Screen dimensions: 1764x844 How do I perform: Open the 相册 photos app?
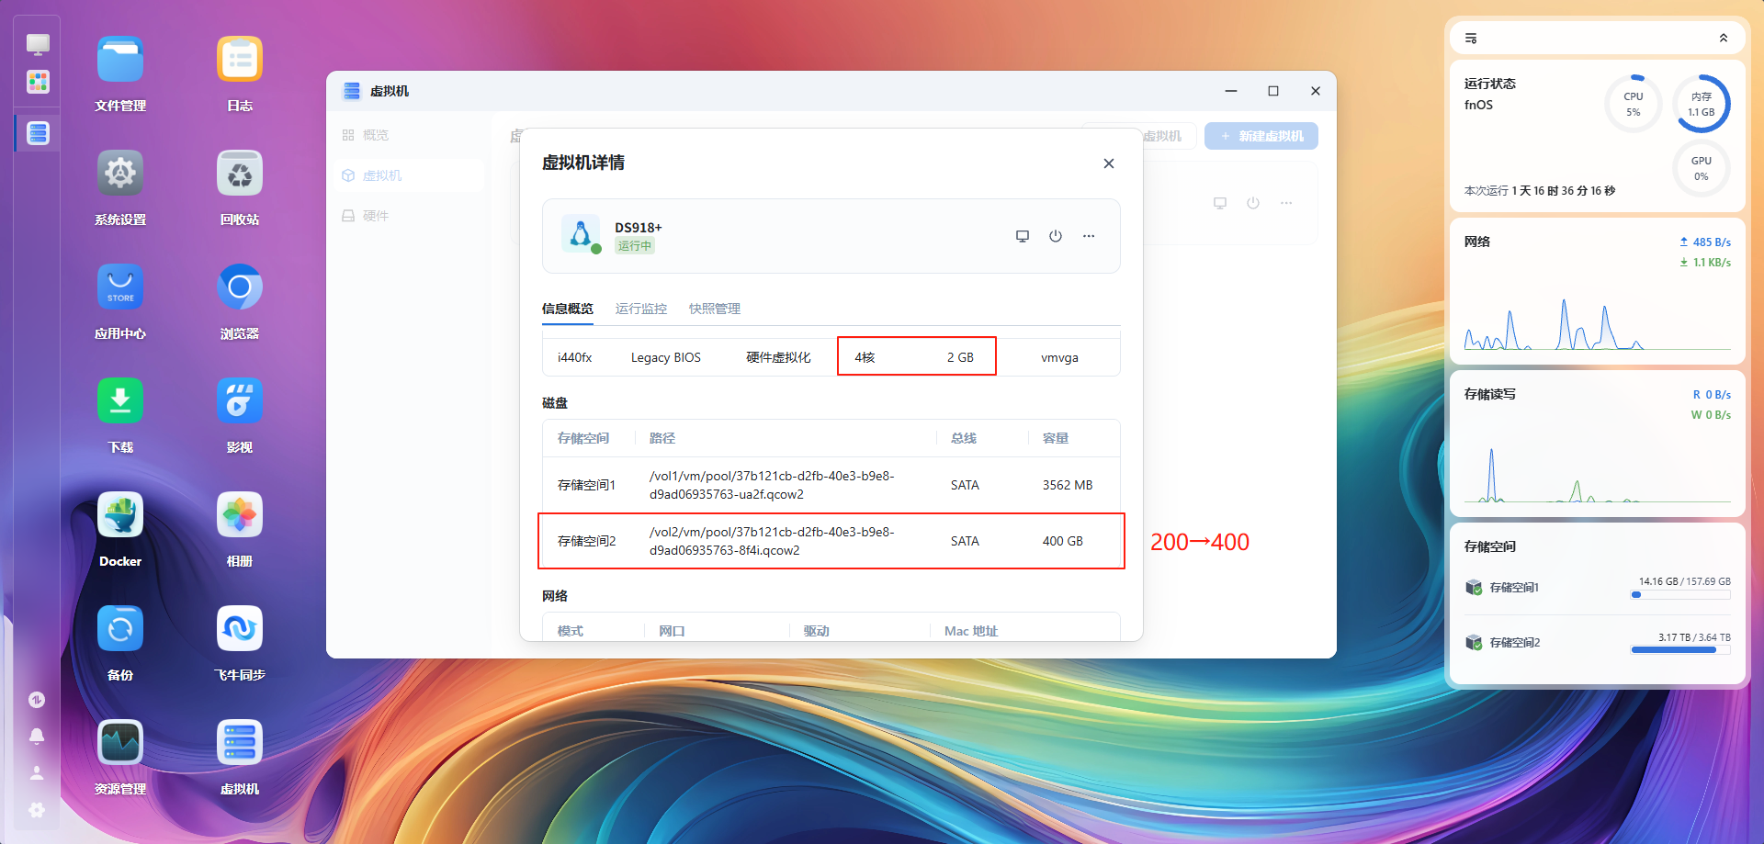pyautogui.click(x=240, y=515)
